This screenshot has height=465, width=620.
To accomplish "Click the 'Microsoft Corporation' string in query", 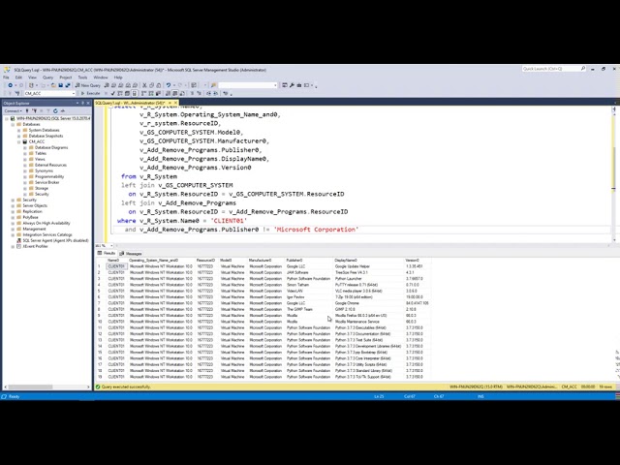I will (316, 230).
